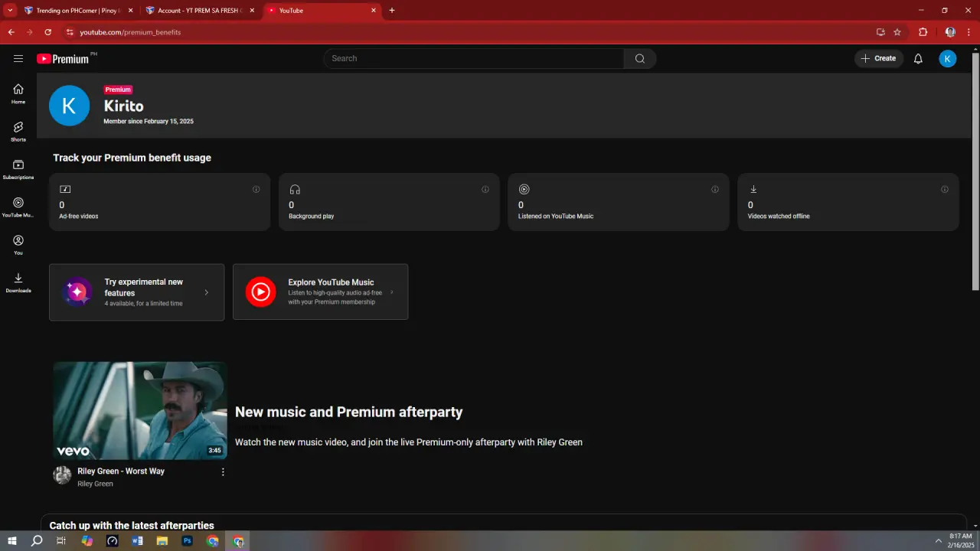Reload the page with browser refresh

[47, 32]
